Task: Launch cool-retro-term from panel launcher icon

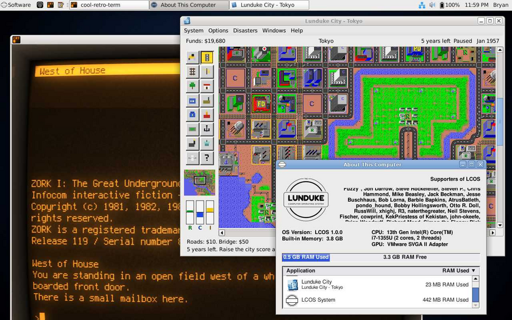Action: 50,5
